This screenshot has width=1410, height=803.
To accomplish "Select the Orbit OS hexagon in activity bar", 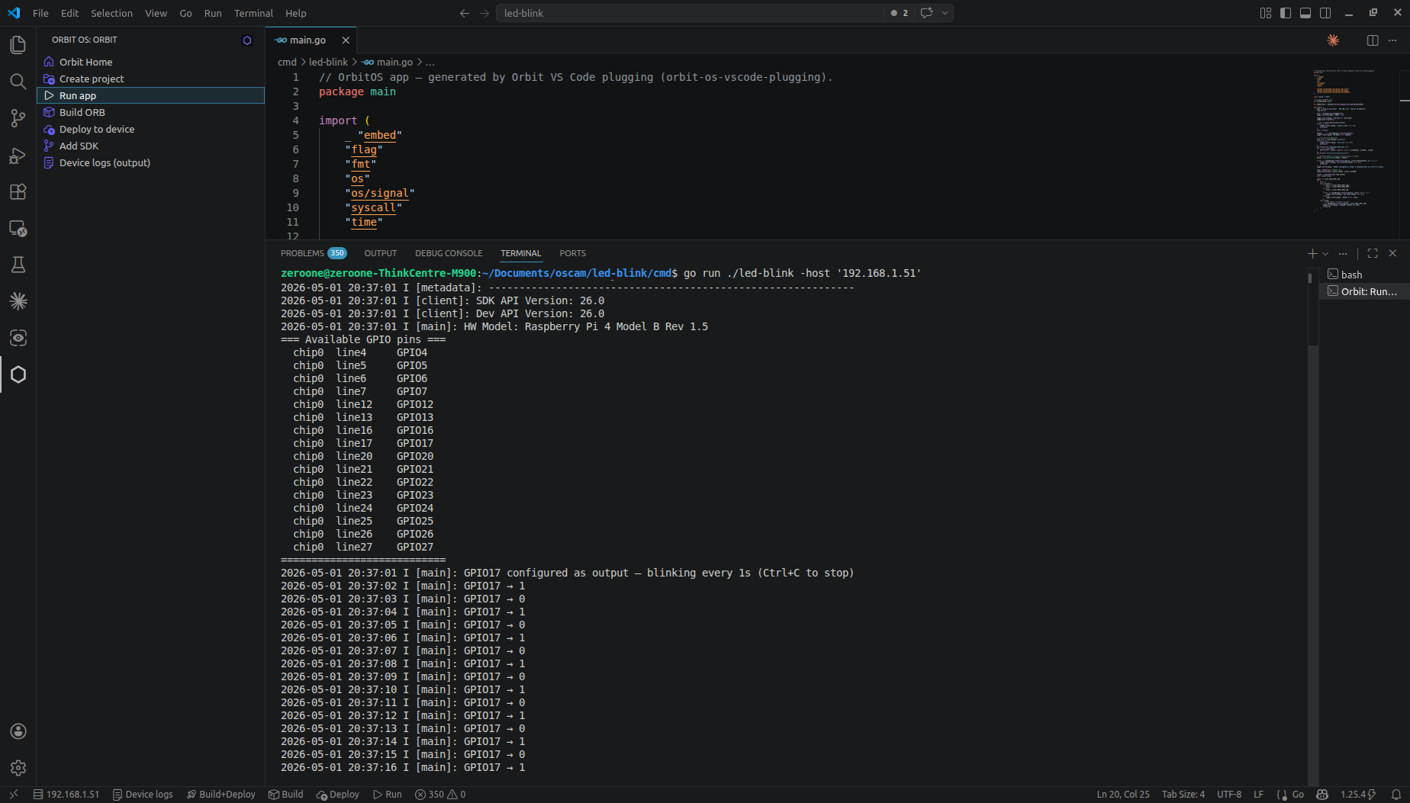I will (18, 374).
